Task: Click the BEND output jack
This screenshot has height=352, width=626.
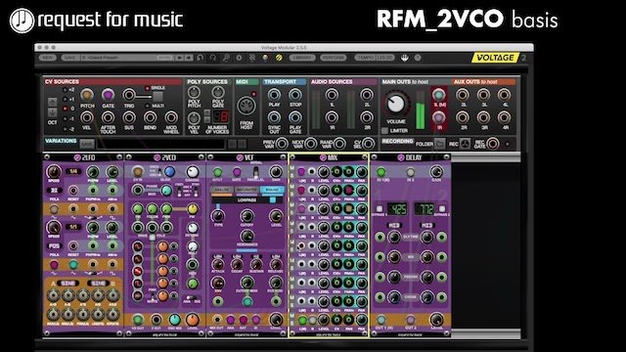Action: pos(150,117)
